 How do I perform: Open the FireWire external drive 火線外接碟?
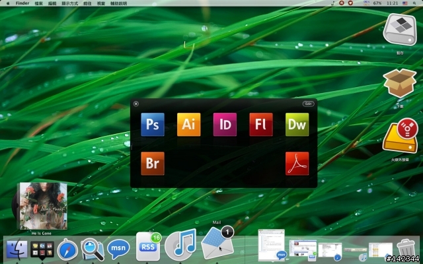(400, 135)
